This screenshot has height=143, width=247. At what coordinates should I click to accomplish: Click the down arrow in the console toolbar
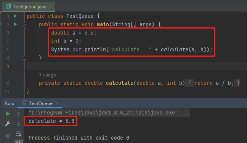[x=19, y=124]
